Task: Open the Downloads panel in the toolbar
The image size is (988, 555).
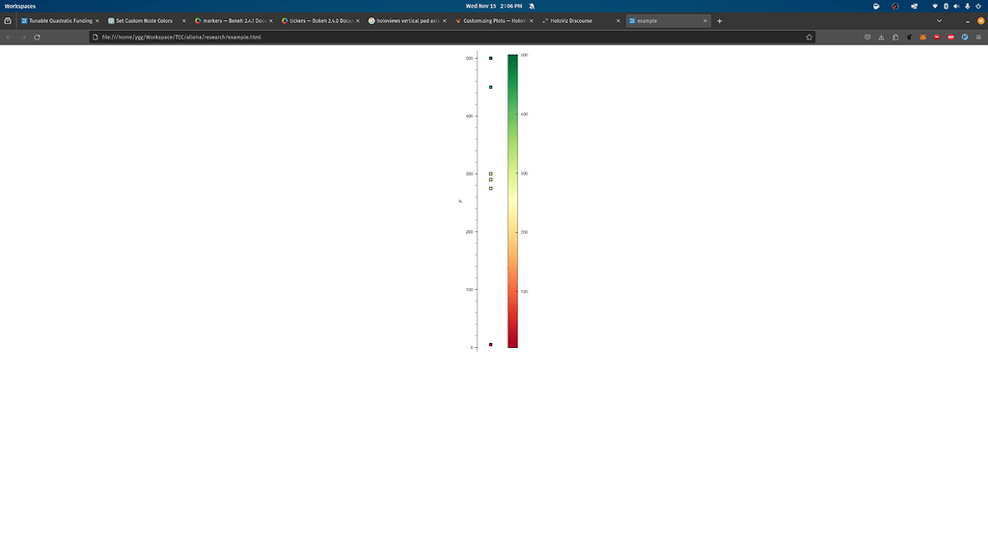Action: tap(881, 37)
